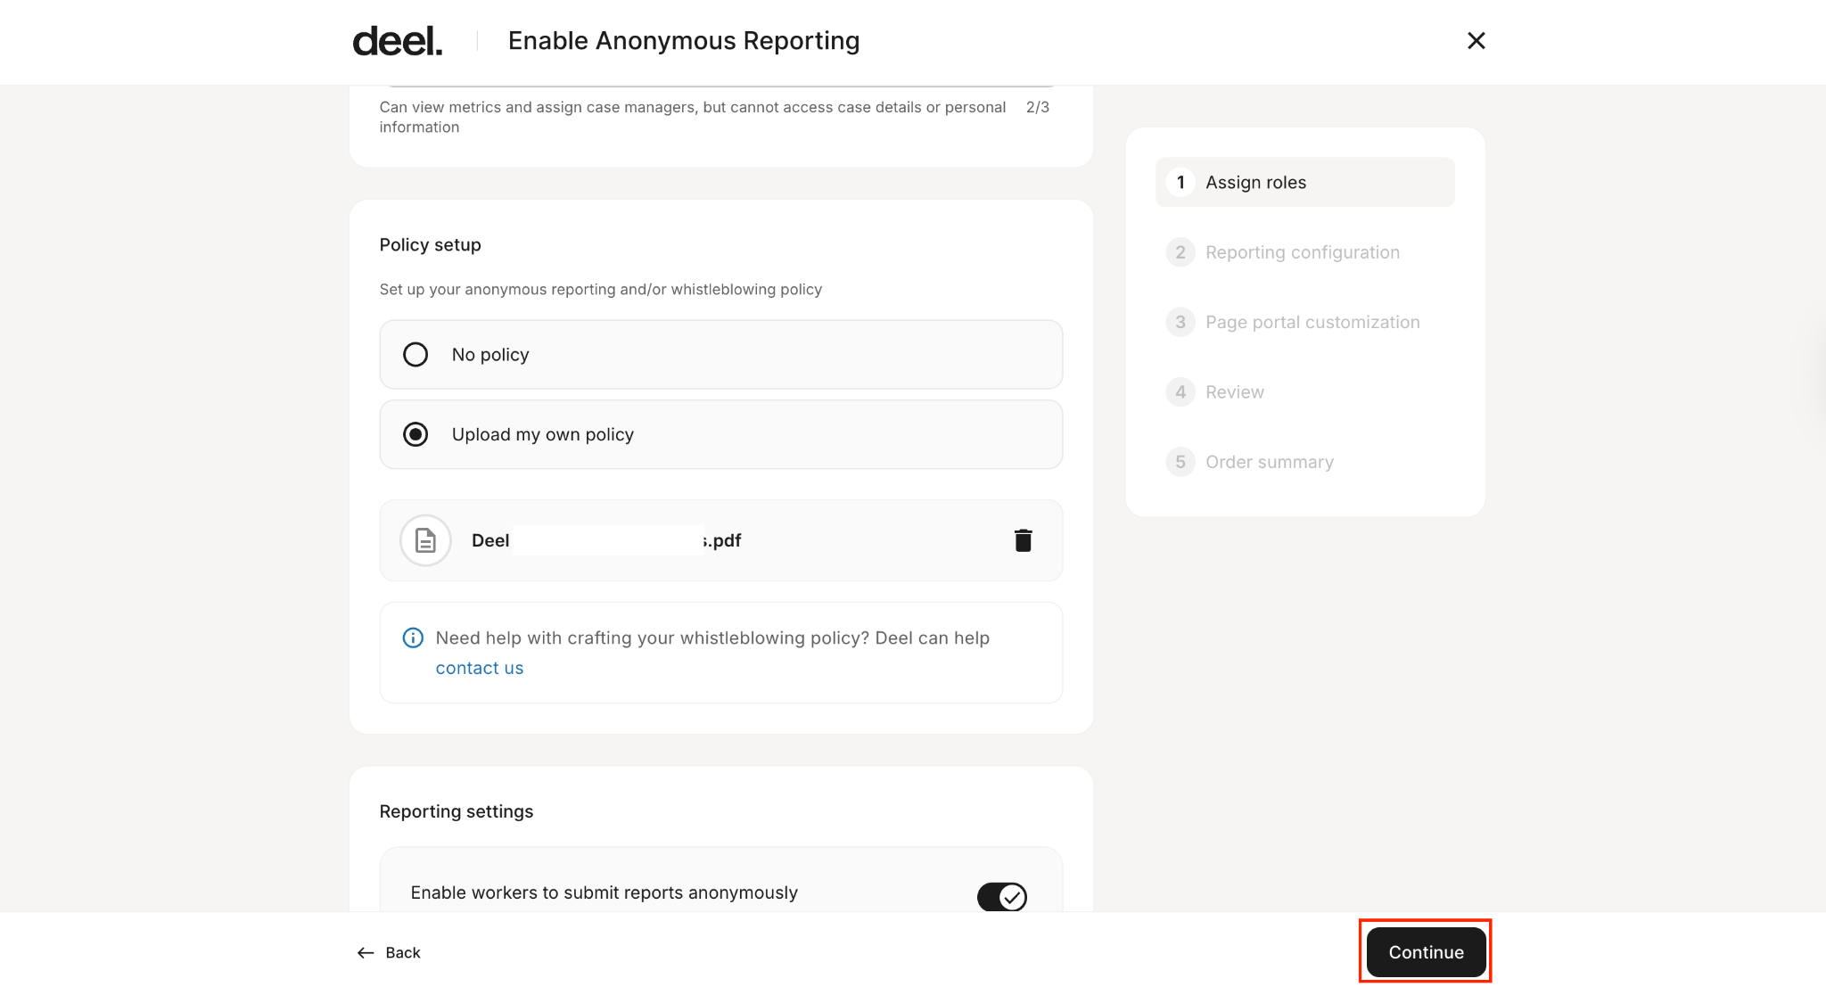Click the uploaded Deel pdf file name
This screenshot has height=987, width=1826.
coord(606,540)
